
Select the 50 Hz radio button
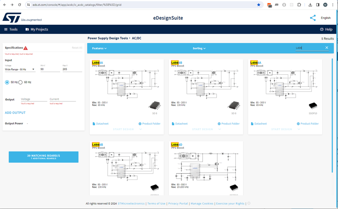pyautogui.click(x=7, y=82)
